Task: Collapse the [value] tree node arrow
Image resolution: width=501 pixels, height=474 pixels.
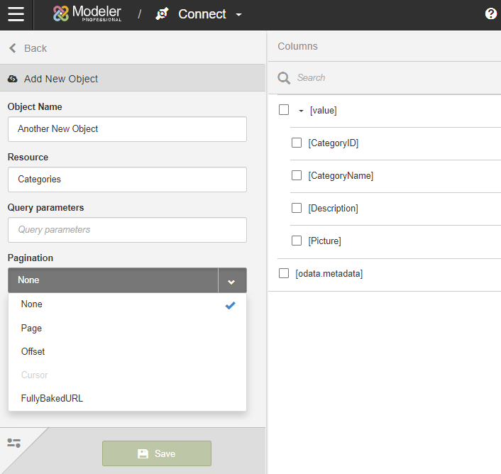Action: 301,111
